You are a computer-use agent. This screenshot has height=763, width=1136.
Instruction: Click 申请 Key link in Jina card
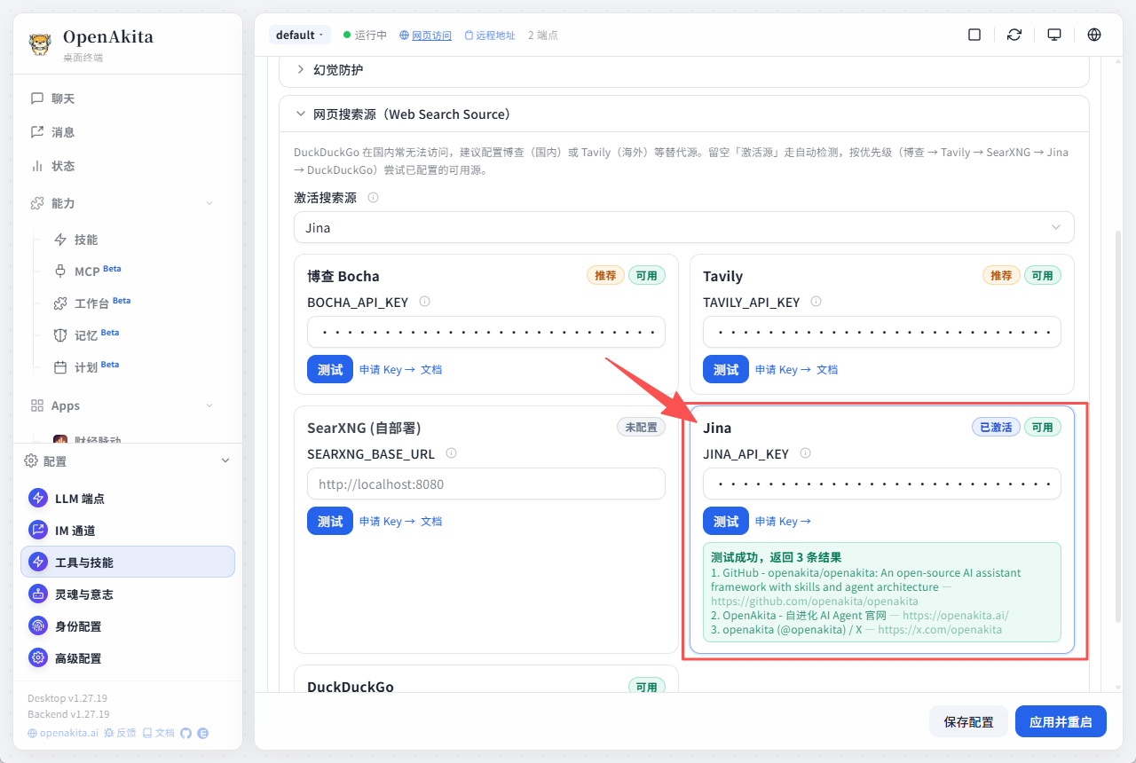coord(783,522)
